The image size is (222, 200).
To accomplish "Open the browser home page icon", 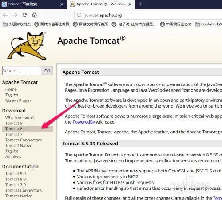I will coord(34,15).
